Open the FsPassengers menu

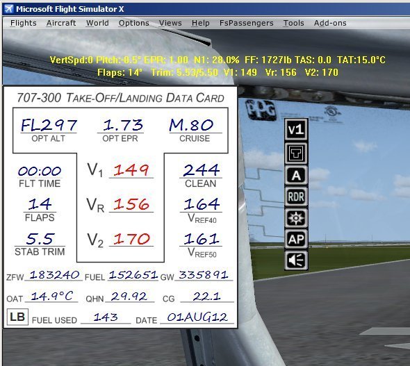[246, 23]
